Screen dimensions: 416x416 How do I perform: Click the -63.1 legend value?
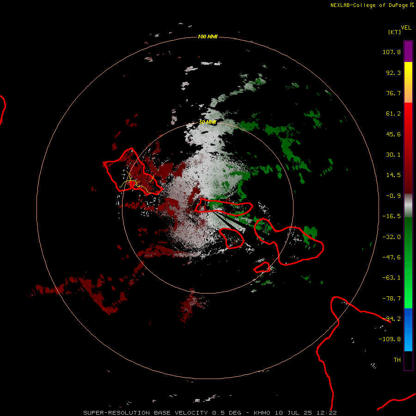pos(392,278)
